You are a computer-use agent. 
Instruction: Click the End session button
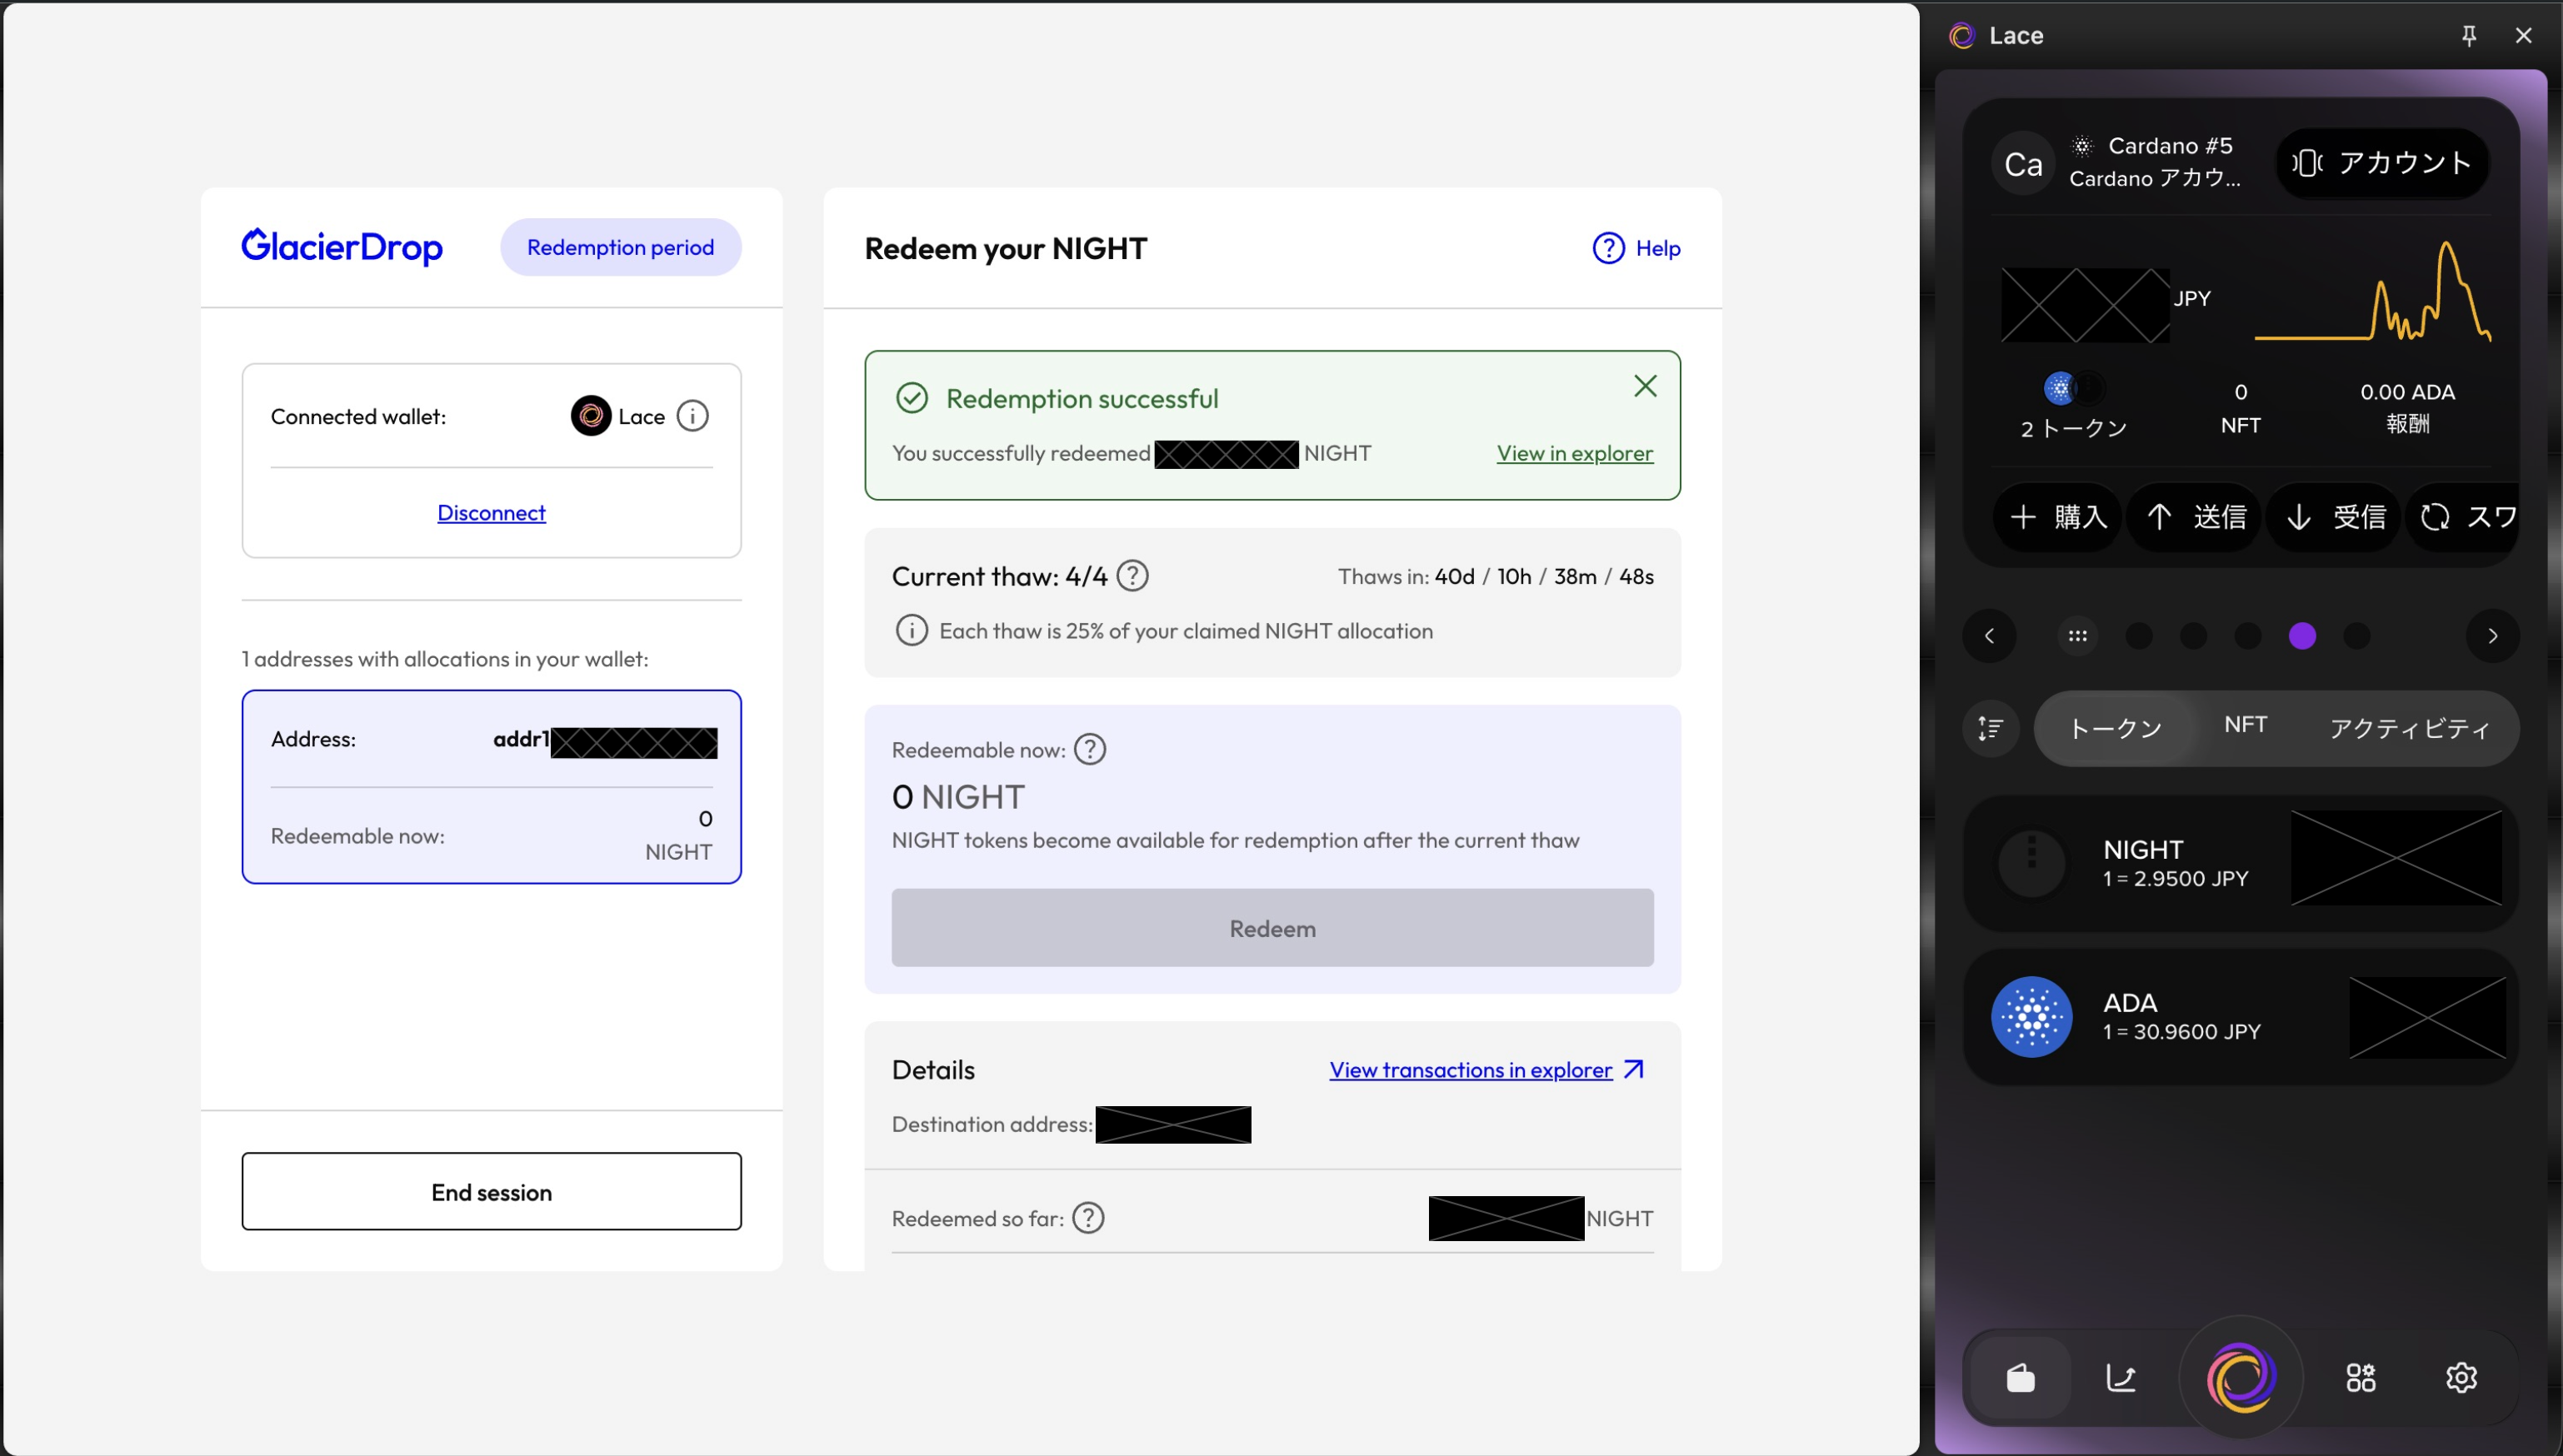point(491,1192)
